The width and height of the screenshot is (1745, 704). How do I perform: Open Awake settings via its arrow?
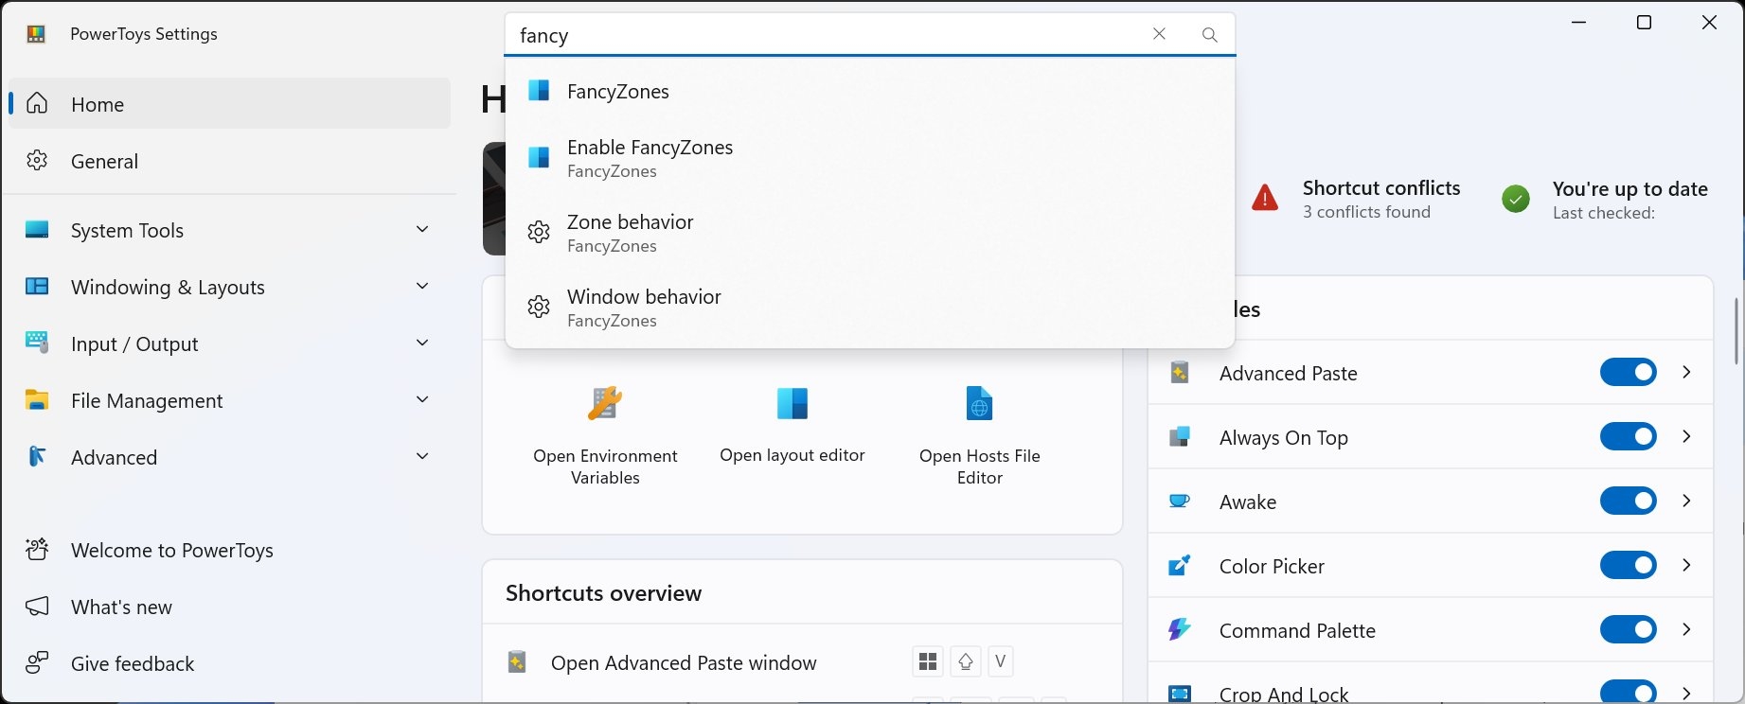pyautogui.click(x=1686, y=501)
